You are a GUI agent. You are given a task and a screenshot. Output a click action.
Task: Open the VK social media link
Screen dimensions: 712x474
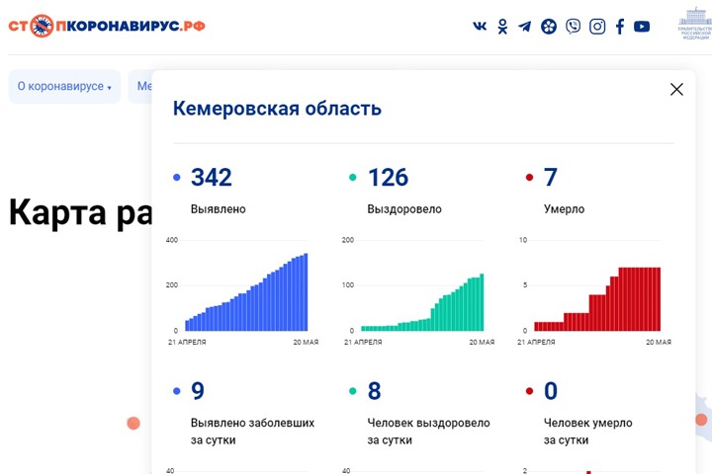coord(481,27)
